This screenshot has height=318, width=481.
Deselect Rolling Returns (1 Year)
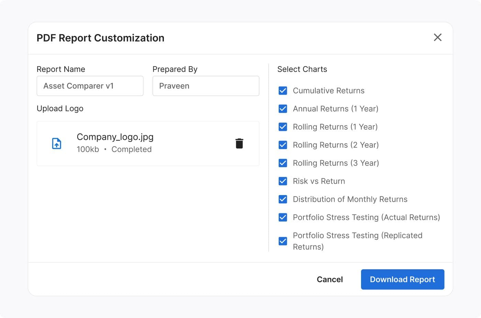coord(283,127)
